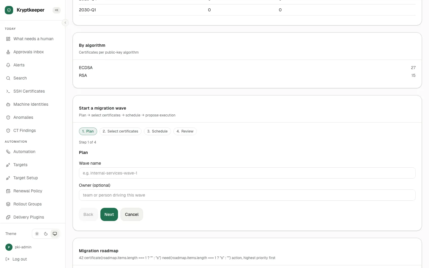The width and height of the screenshot is (429, 268).
Task: Click the SSH Certificates terminal icon
Action: (8, 91)
